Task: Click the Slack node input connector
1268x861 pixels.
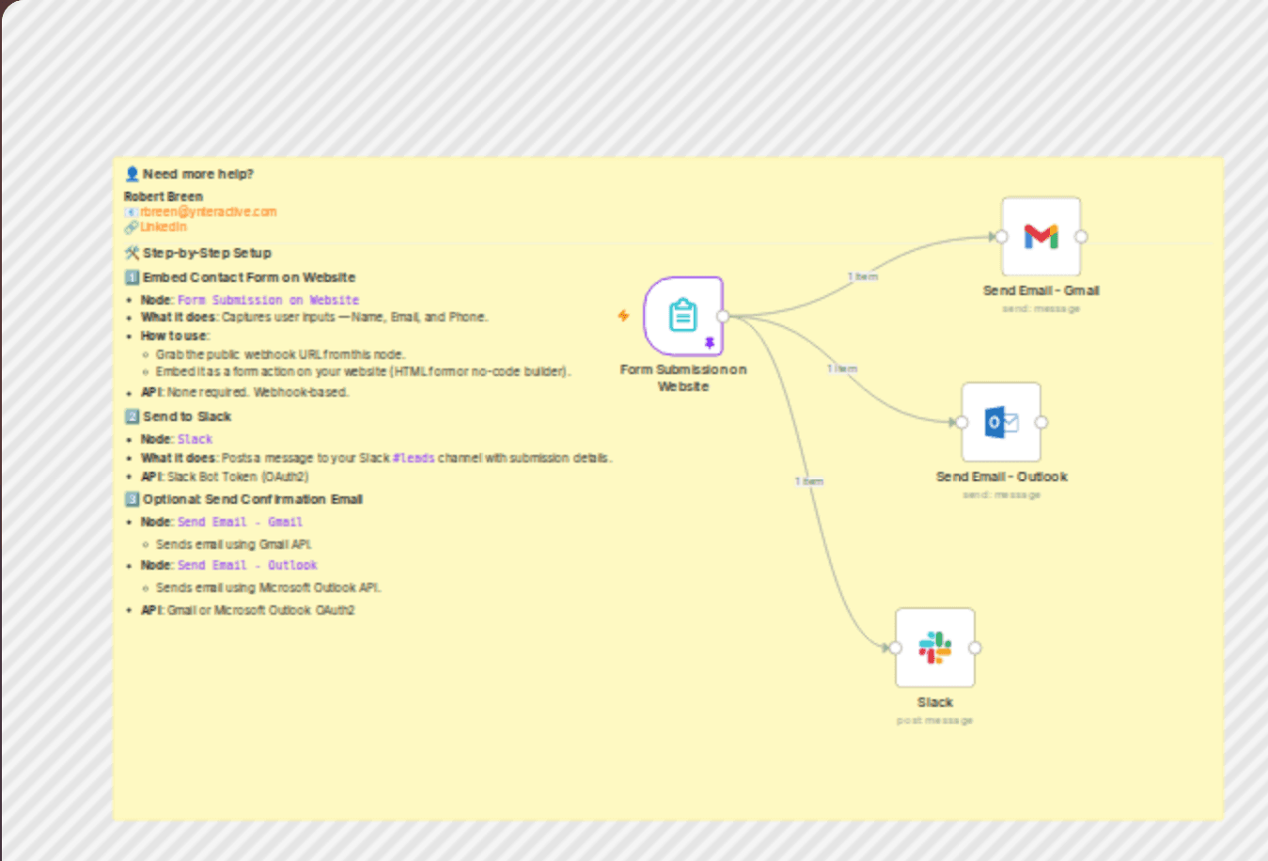Action: point(896,648)
